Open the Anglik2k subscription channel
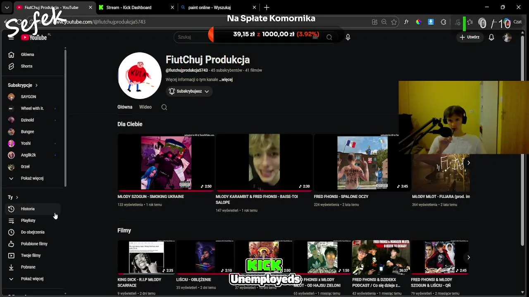 [x=33, y=155]
